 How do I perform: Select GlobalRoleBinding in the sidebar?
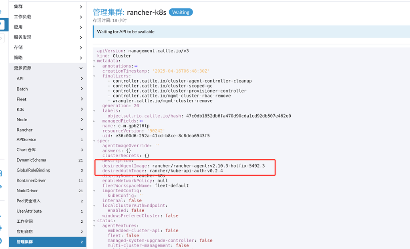click(47, 170)
